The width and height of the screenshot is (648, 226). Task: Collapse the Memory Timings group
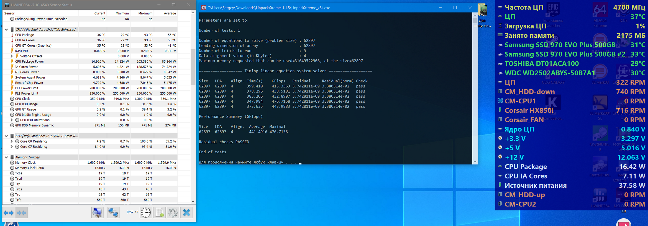click(6, 157)
